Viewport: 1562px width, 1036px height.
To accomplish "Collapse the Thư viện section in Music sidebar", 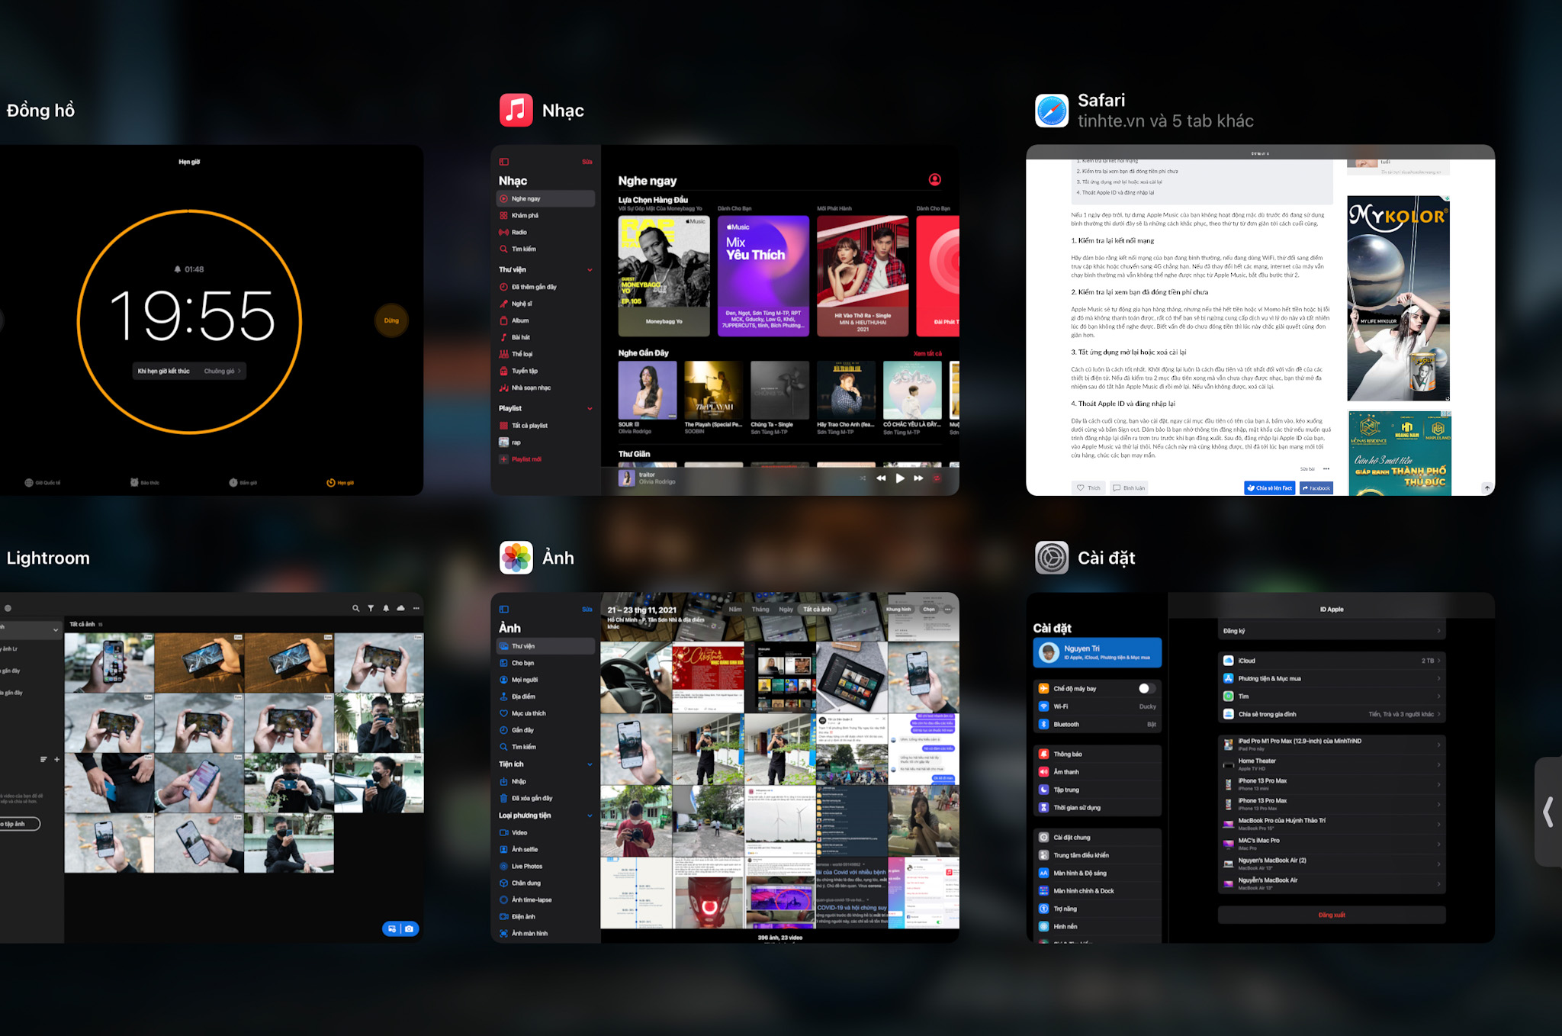I will (590, 270).
